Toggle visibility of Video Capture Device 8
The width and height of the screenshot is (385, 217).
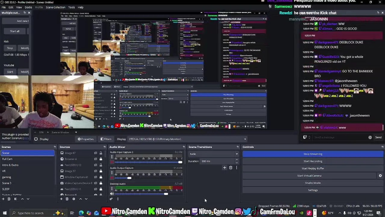pos(96,183)
